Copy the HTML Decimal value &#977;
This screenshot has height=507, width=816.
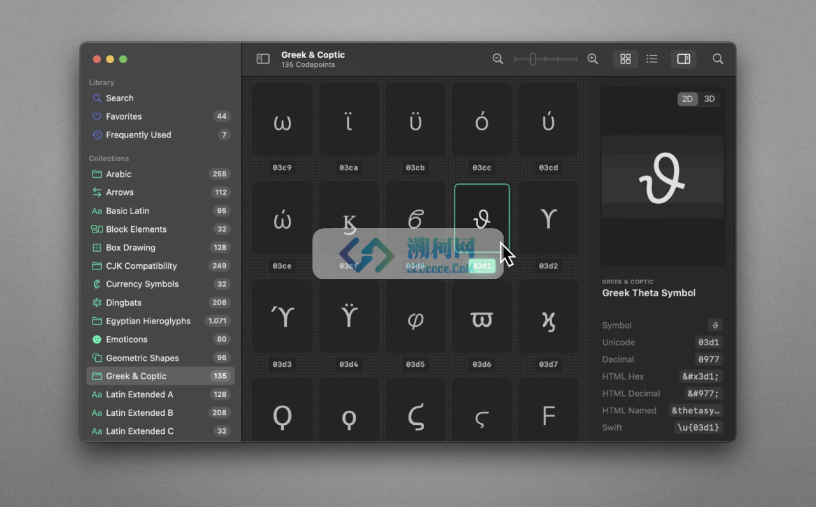click(x=704, y=394)
